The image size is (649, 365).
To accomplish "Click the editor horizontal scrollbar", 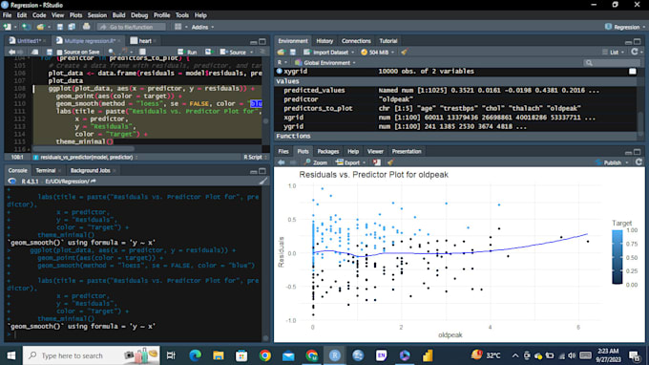I will [x=84, y=149].
